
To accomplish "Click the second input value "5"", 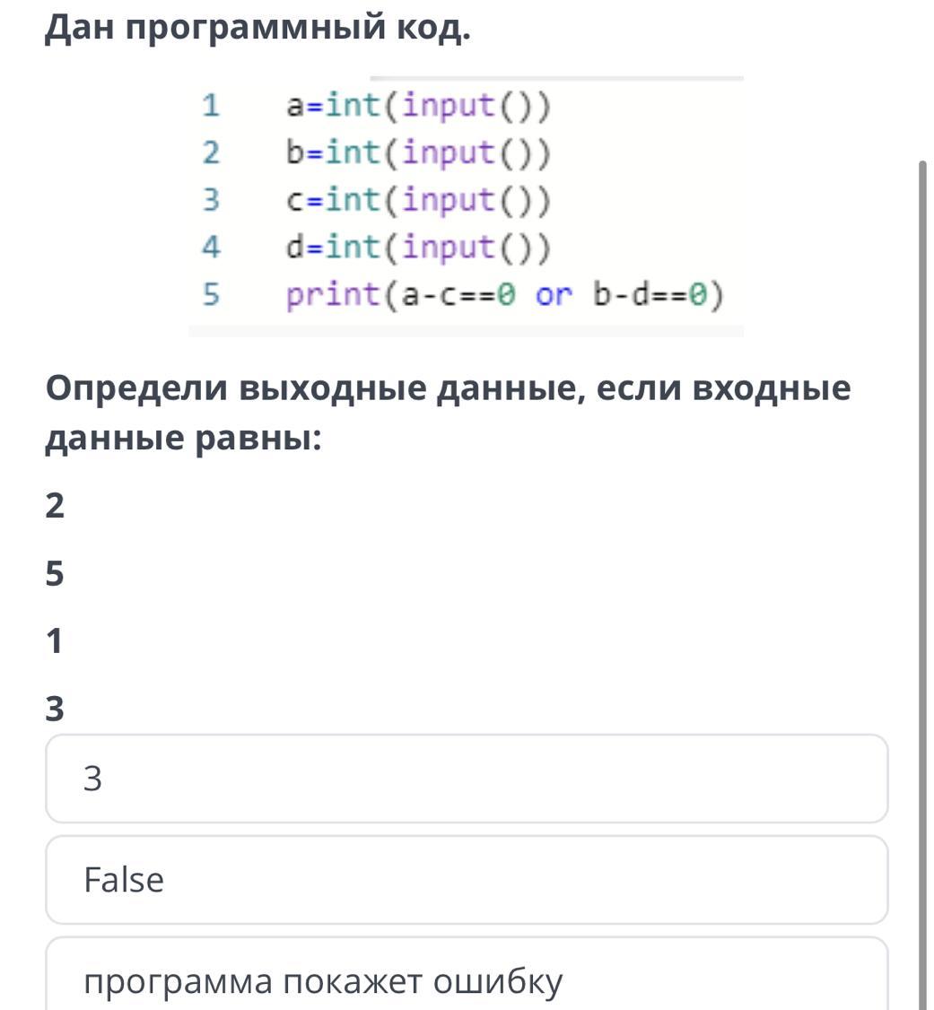I will (55, 573).
